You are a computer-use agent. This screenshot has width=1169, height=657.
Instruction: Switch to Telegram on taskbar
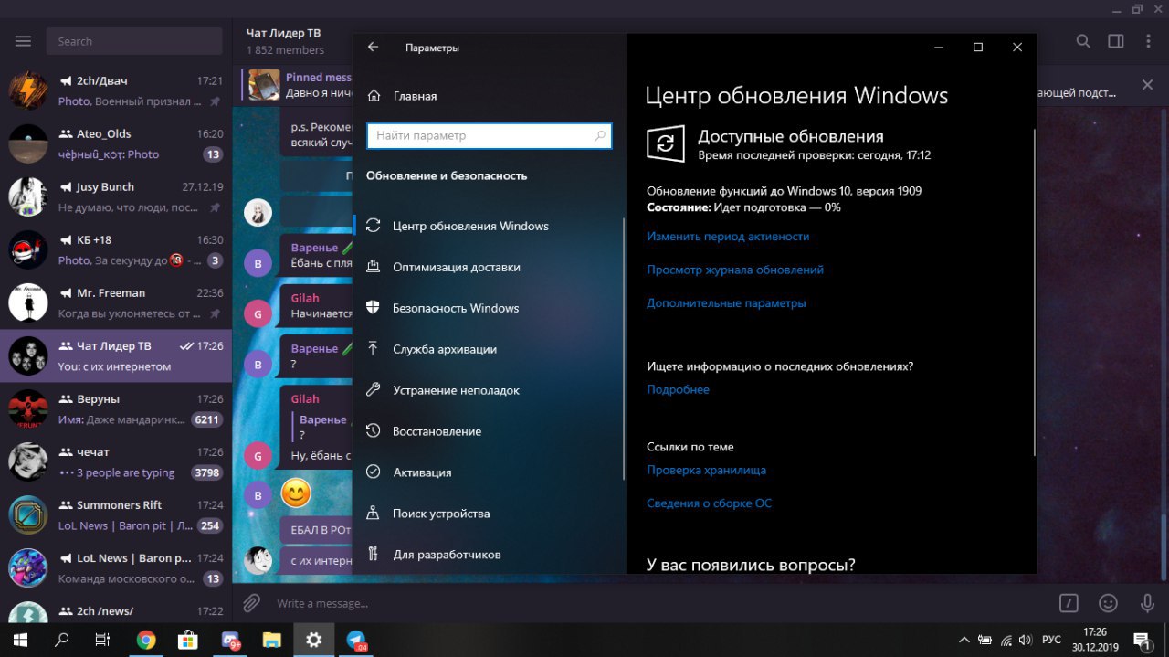click(356, 641)
